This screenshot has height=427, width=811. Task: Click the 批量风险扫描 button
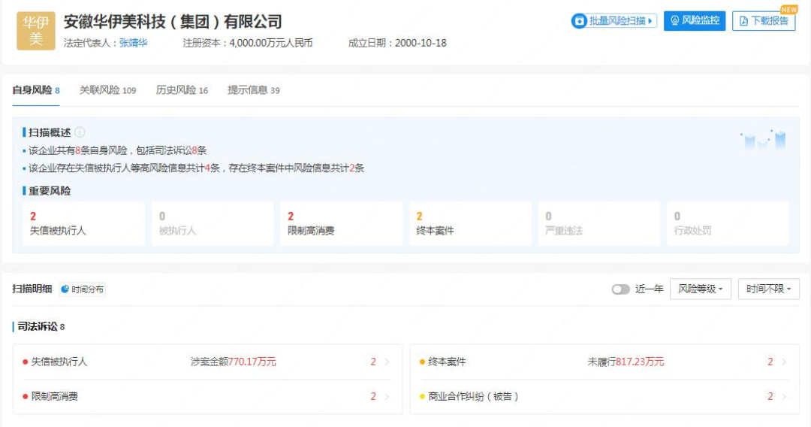coord(614,21)
